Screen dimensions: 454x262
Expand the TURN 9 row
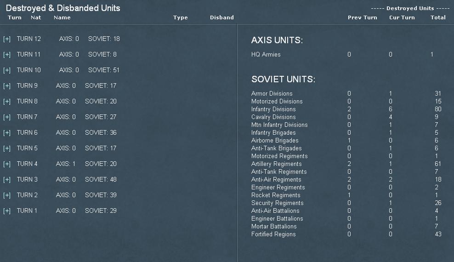click(7, 86)
